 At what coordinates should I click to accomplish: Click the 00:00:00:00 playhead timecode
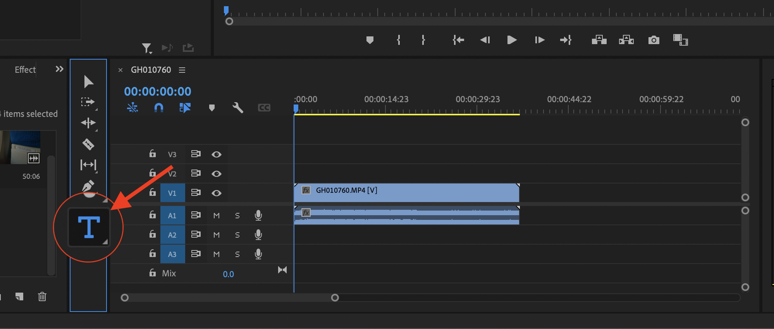pos(158,91)
